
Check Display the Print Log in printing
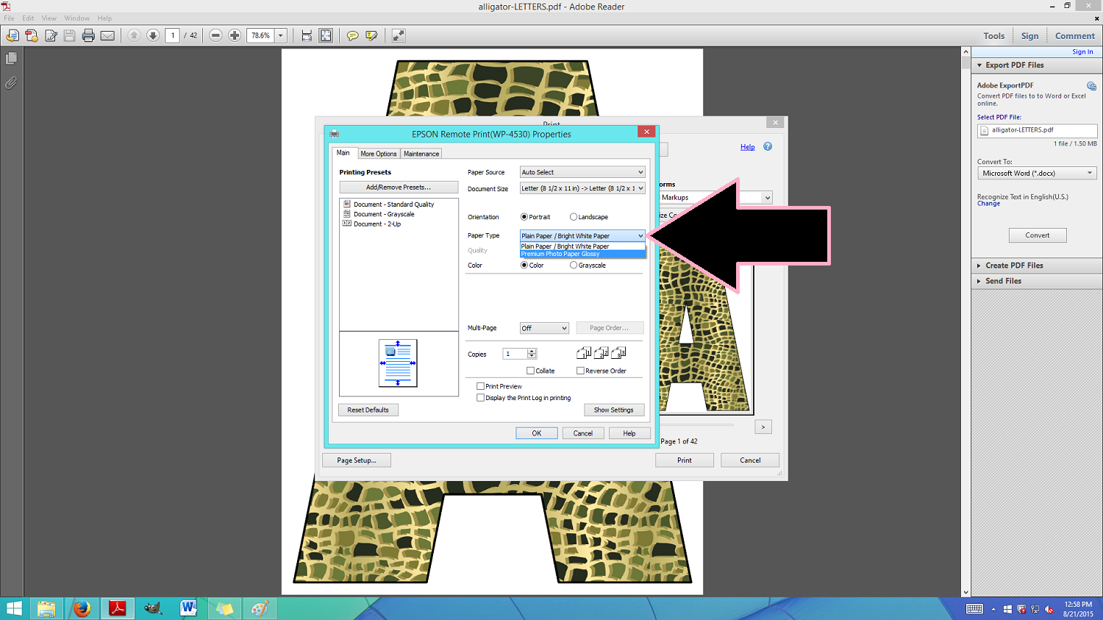[x=480, y=398]
